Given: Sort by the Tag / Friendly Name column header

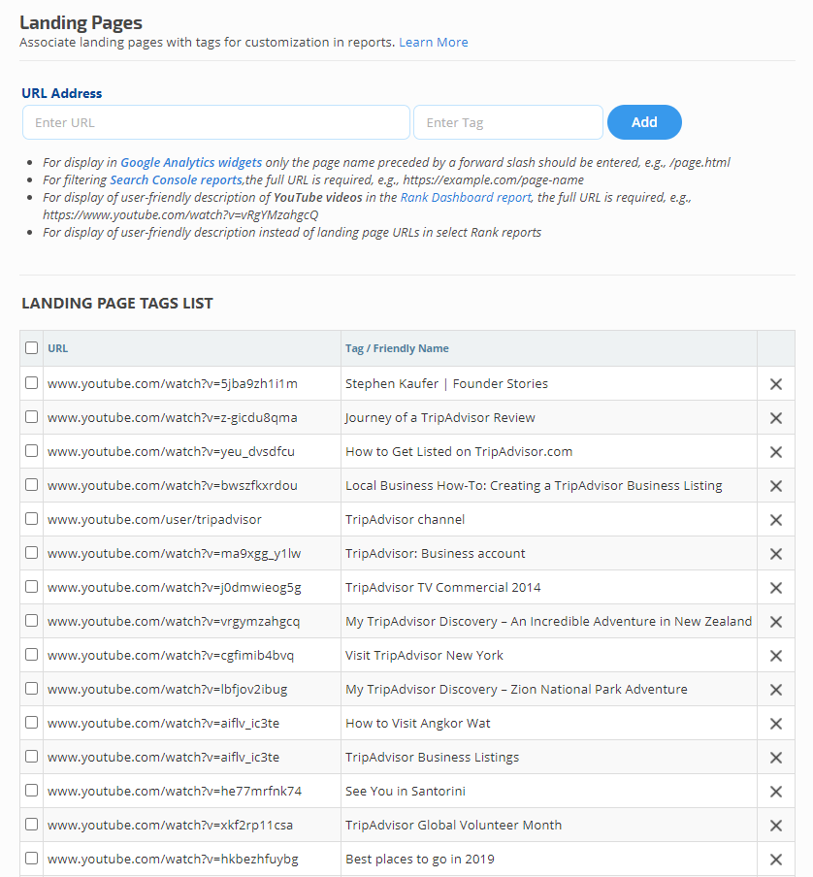Looking at the screenshot, I should point(397,348).
